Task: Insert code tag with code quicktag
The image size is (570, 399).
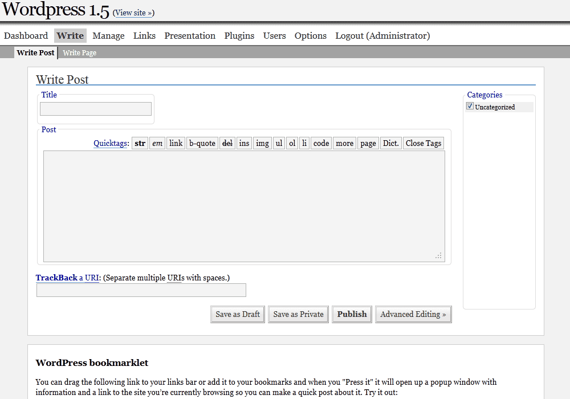Action: coord(321,143)
